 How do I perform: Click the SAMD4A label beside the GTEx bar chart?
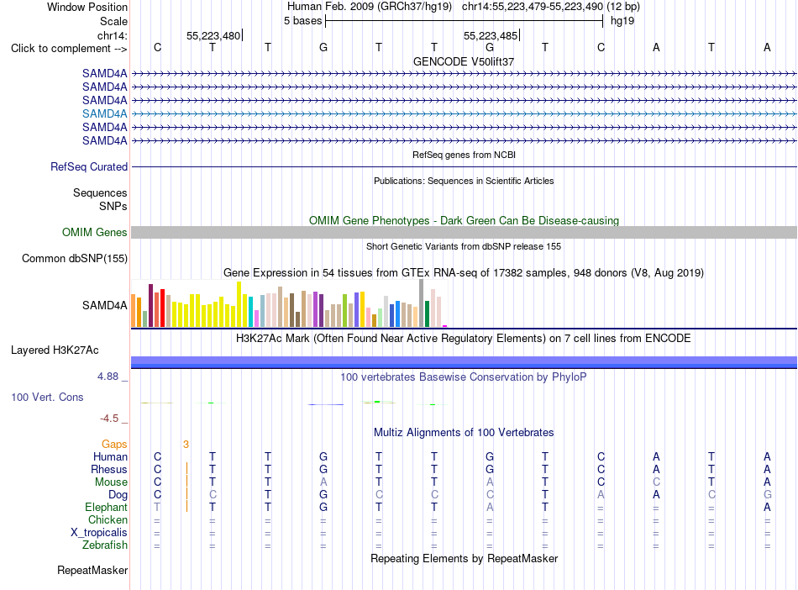point(105,305)
